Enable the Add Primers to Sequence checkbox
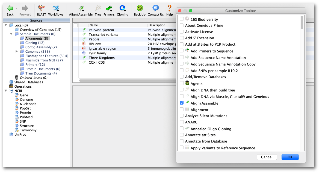319x172 pixels. tap(182, 51)
